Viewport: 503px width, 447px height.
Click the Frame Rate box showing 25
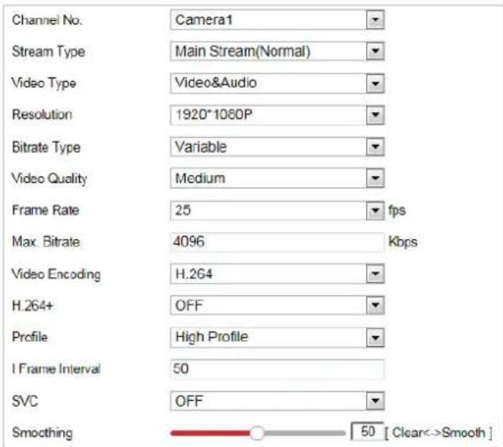click(268, 210)
